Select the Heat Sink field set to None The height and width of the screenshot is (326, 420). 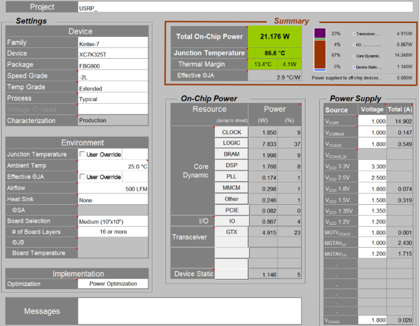point(113,199)
